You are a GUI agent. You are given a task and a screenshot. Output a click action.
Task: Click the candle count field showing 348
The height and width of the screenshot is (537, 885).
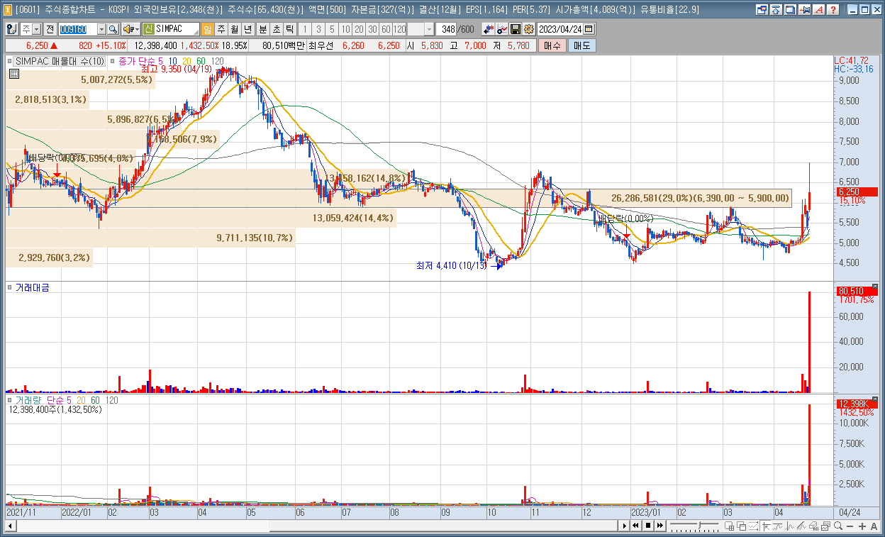[x=447, y=29]
